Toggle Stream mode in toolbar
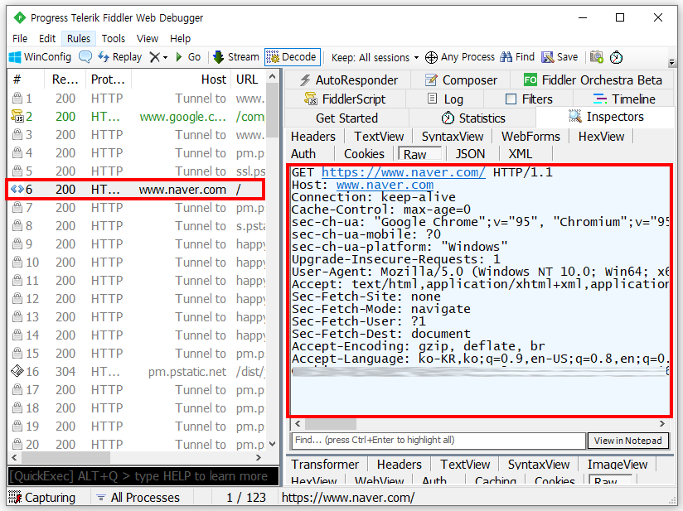Viewport: 683px width, 511px height. coord(236,57)
